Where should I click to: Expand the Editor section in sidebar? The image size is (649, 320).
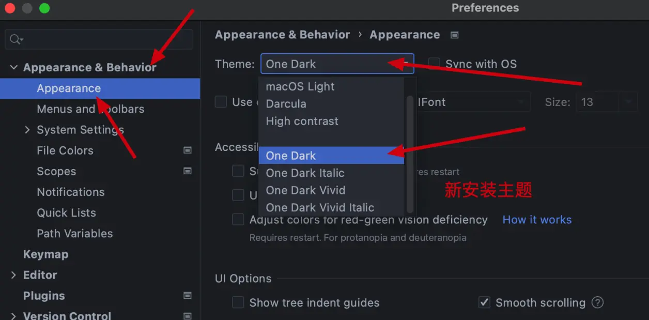click(x=14, y=275)
